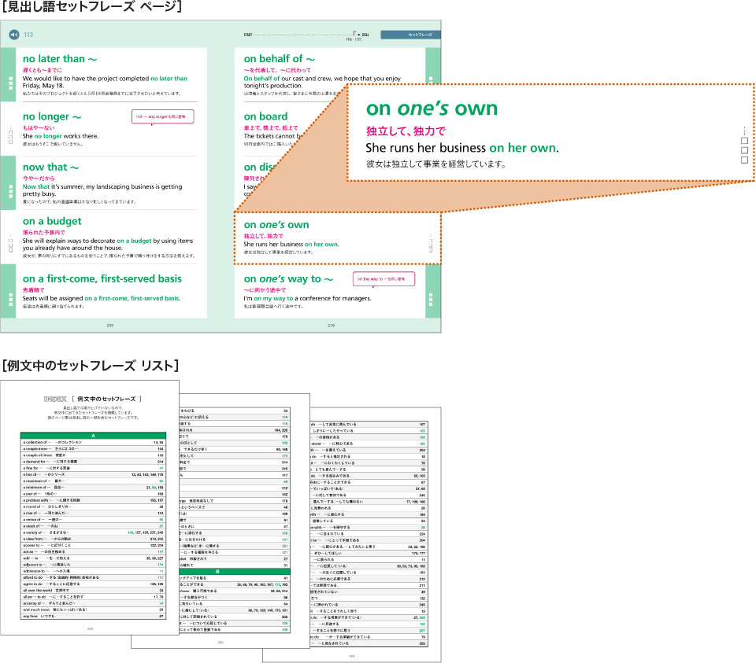
Task: Click the pink translation 限られた予算内で
Action: point(44,232)
